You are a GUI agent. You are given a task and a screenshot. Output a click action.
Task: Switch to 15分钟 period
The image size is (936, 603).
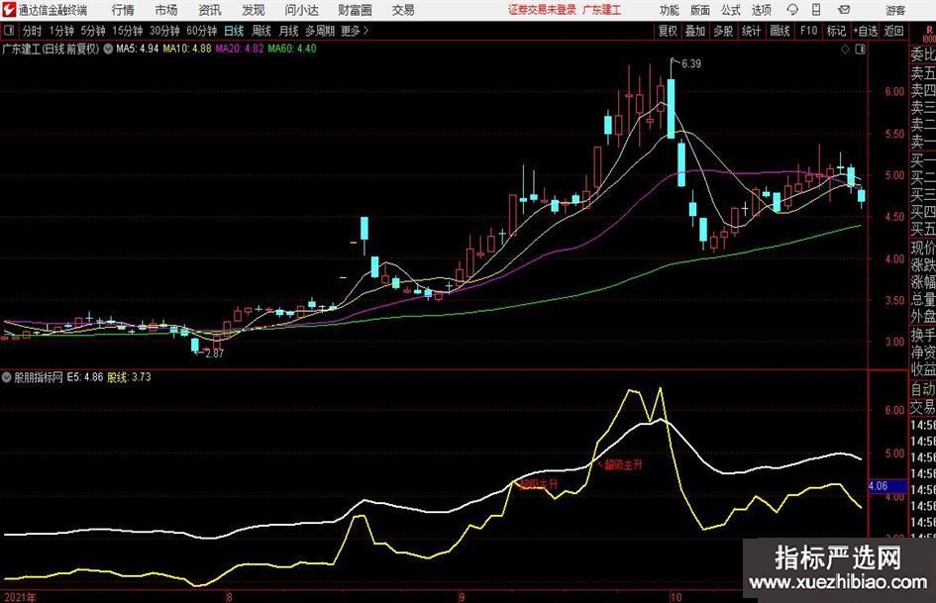tap(127, 31)
